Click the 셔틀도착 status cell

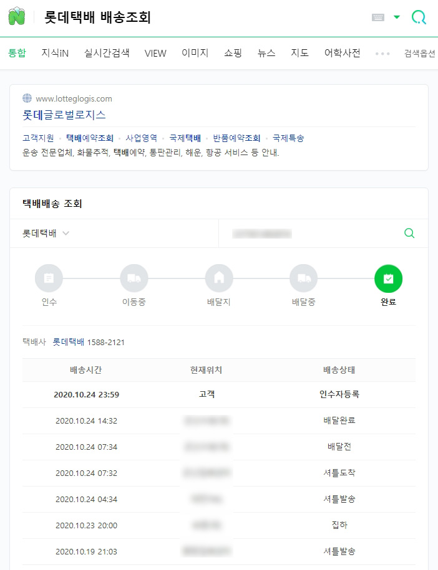click(339, 473)
